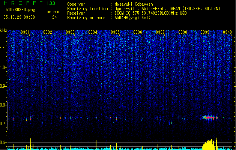The width and height of the screenshot is (236, 150).
Task: Click the meteor count label
Action: point(53,12)
